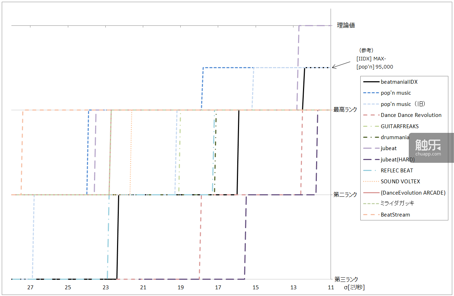Click the x-axis tick label 19
The width and height of the screenshot is (454, 296).
(181, 288)
